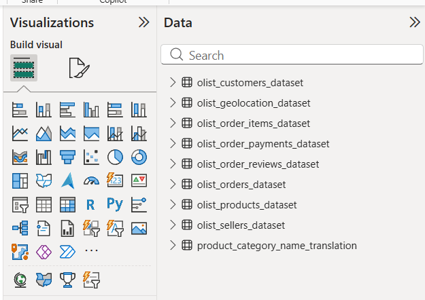Select the Azure map visual

click(x=67, y=181)
